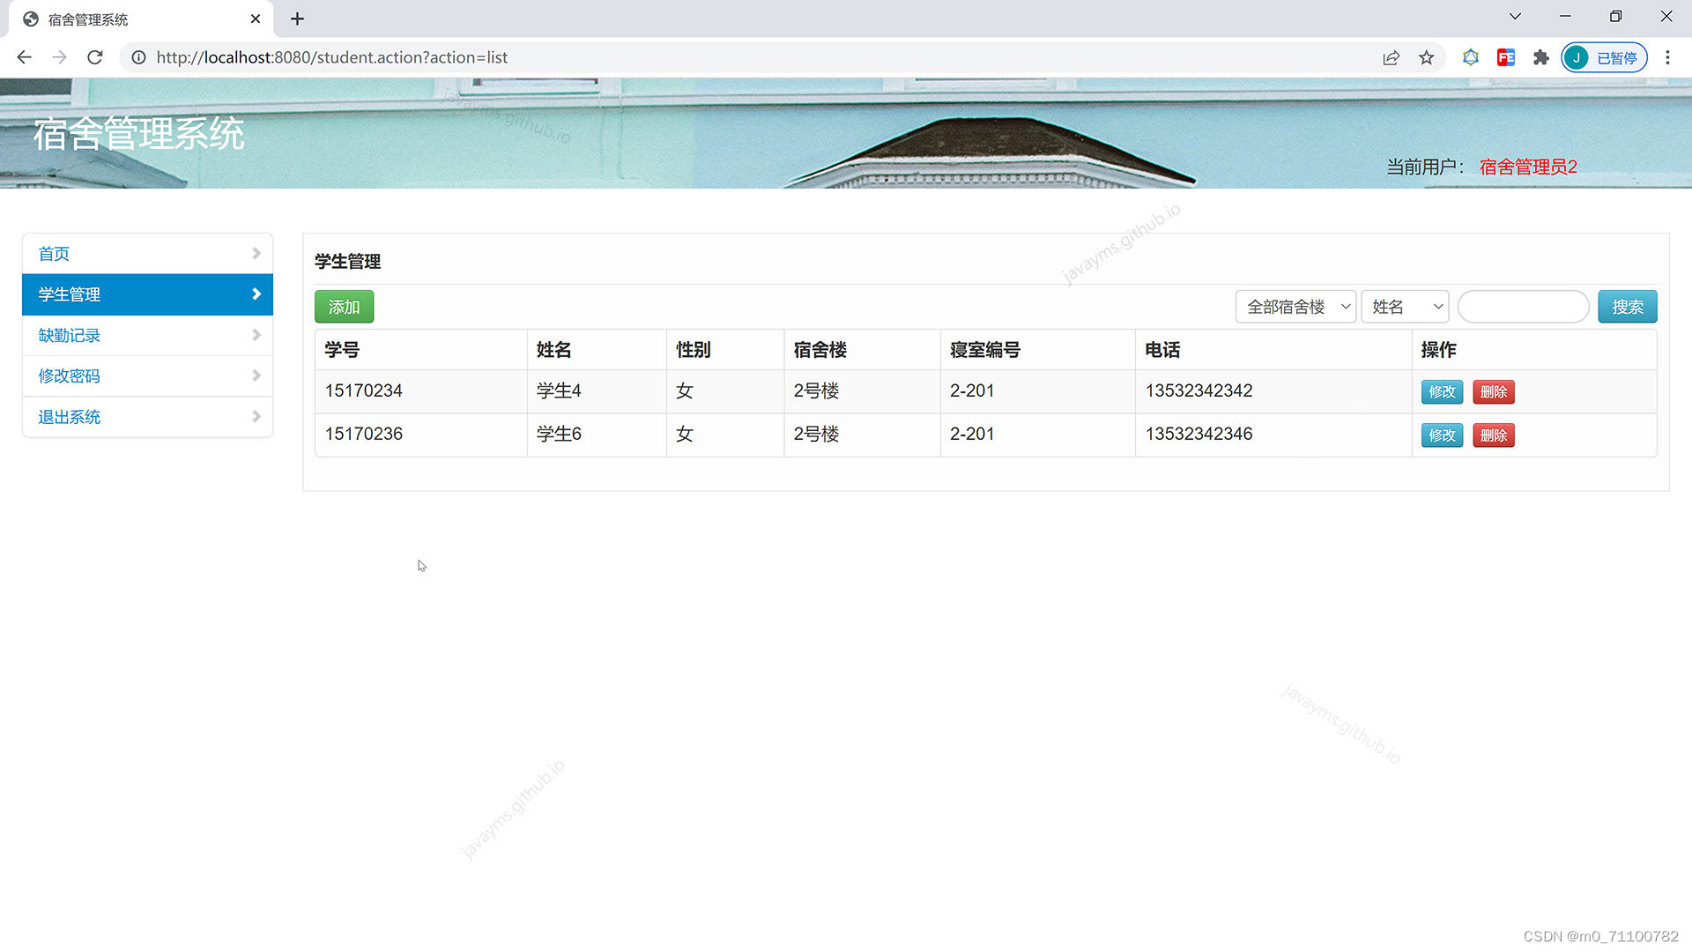The height and width of the screenshot is (952, 1692).
Task: View site information icon in address bar
Action: pos(138,57)
